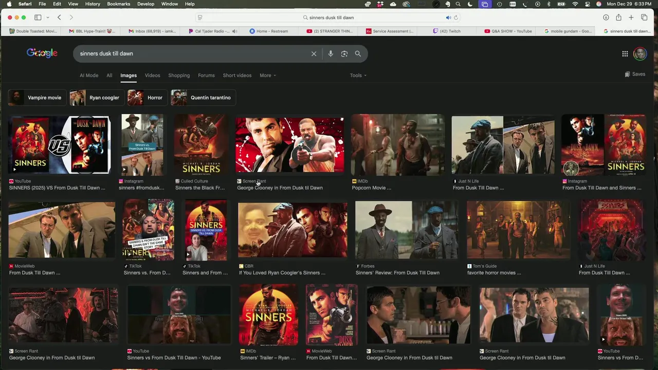Mute the tab audio speaker icon in address bar
This screenshot has width=658, height=370.
coord(448,17)
